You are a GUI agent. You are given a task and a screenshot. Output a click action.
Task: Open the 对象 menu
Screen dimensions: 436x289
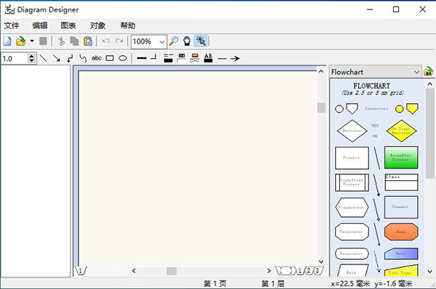click(x=97, y=26)
